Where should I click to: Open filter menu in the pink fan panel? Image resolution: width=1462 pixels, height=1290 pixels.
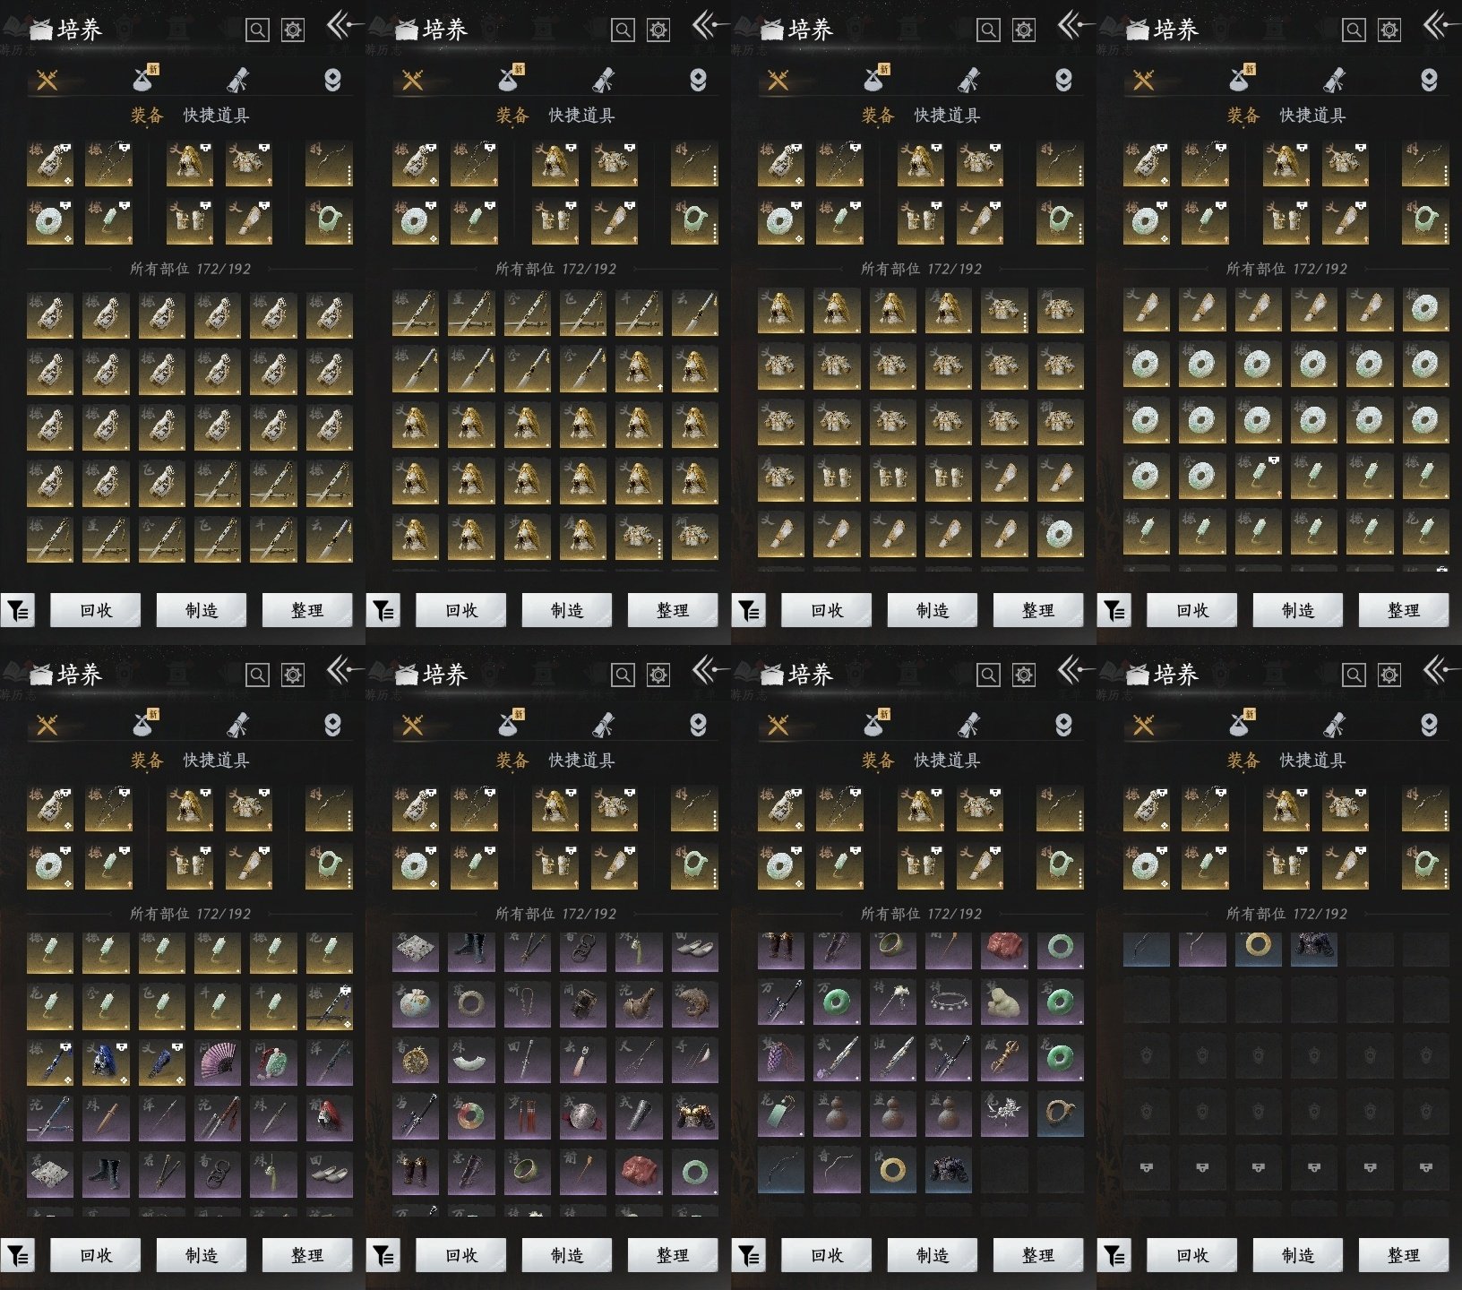point(18,1256)
